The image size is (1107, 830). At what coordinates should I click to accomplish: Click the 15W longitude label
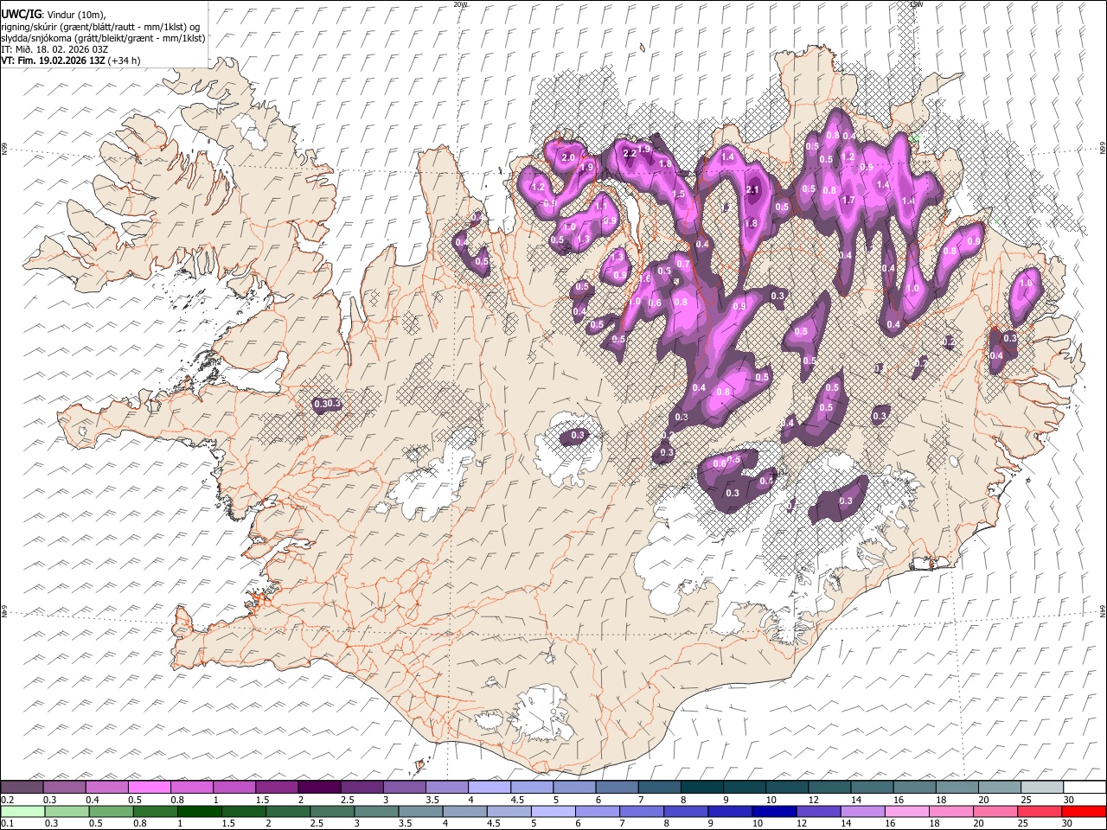click(x=917, y=4)
